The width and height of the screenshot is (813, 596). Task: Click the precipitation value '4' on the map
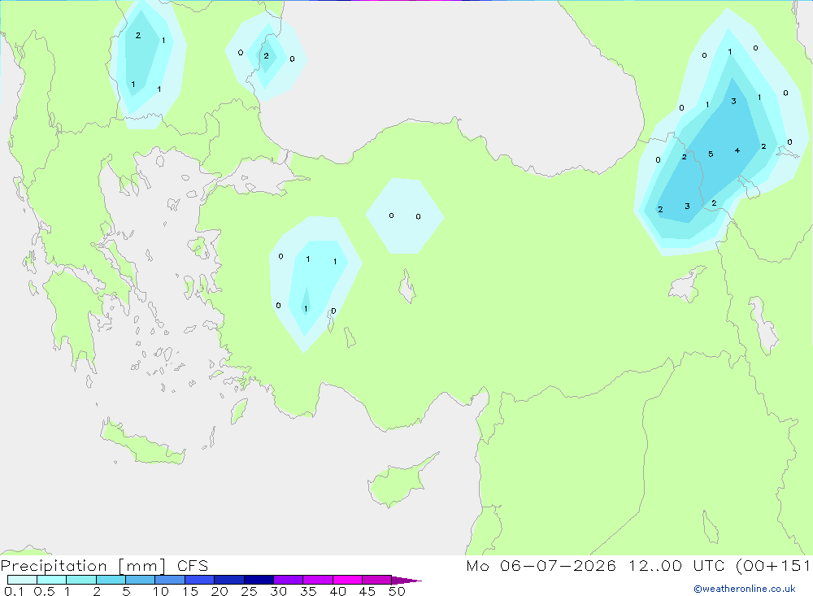[737, 150]
